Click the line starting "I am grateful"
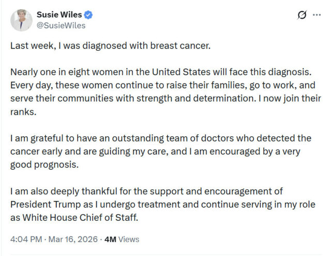 pyautogui.click(x=161, y=139)
